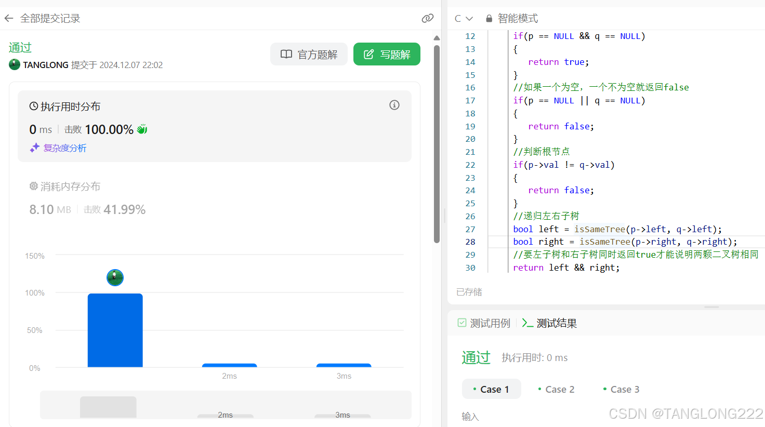Screen dimensions: 765x427
Task: Click the TANGLONG user avatar
Action: pos(15,64)
